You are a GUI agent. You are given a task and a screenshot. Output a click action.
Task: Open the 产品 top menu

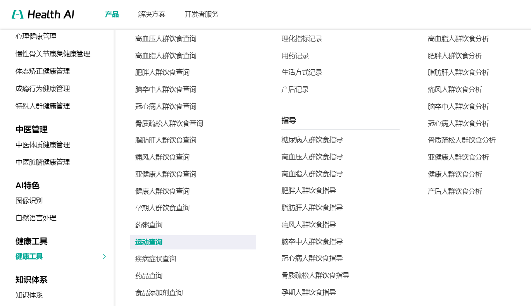[x=112, y=14]
